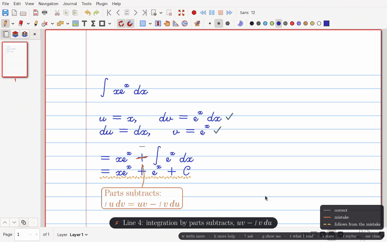Select the Eraser tool
This screenshot has width=387, height=242.
point(21,23)
